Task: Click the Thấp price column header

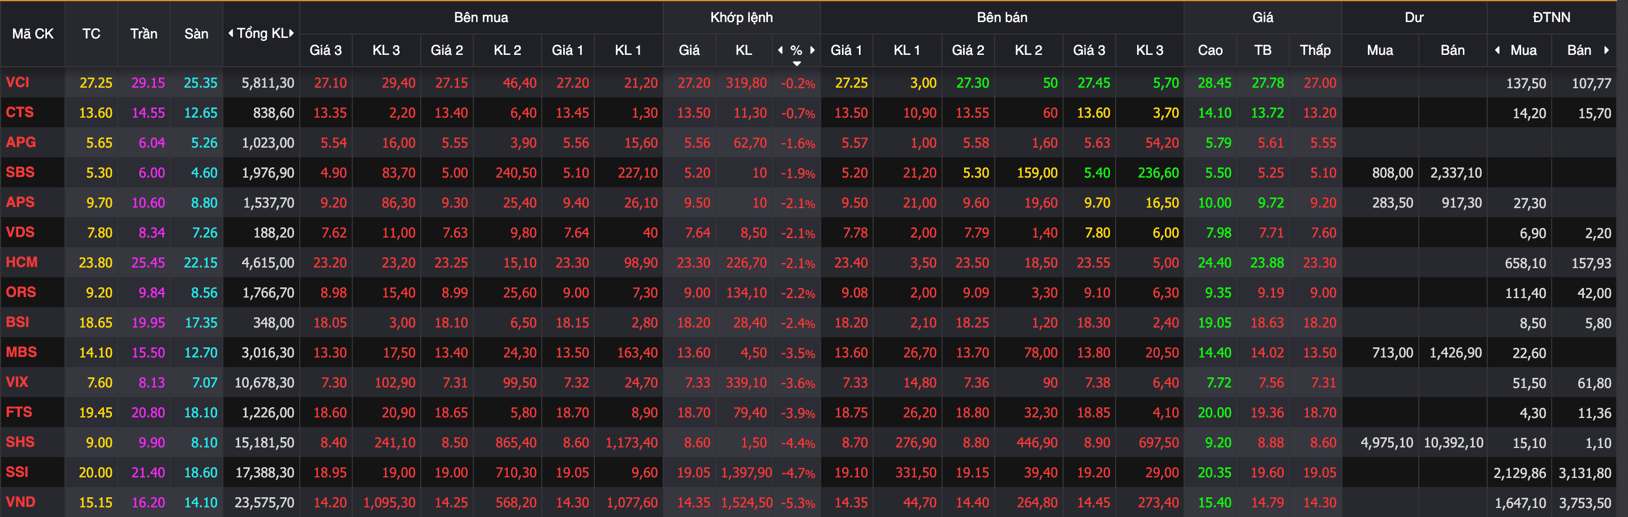Action: (x=1315, y=50)
